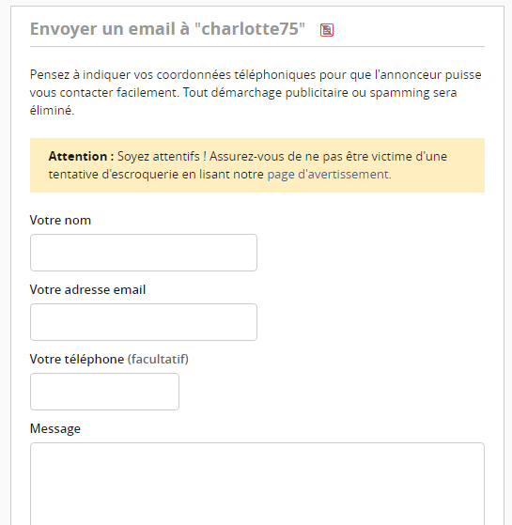This screenshot has width=512, height=525.
Task: Click the bold "Attention :" text
Action: (x=81, y=156)
